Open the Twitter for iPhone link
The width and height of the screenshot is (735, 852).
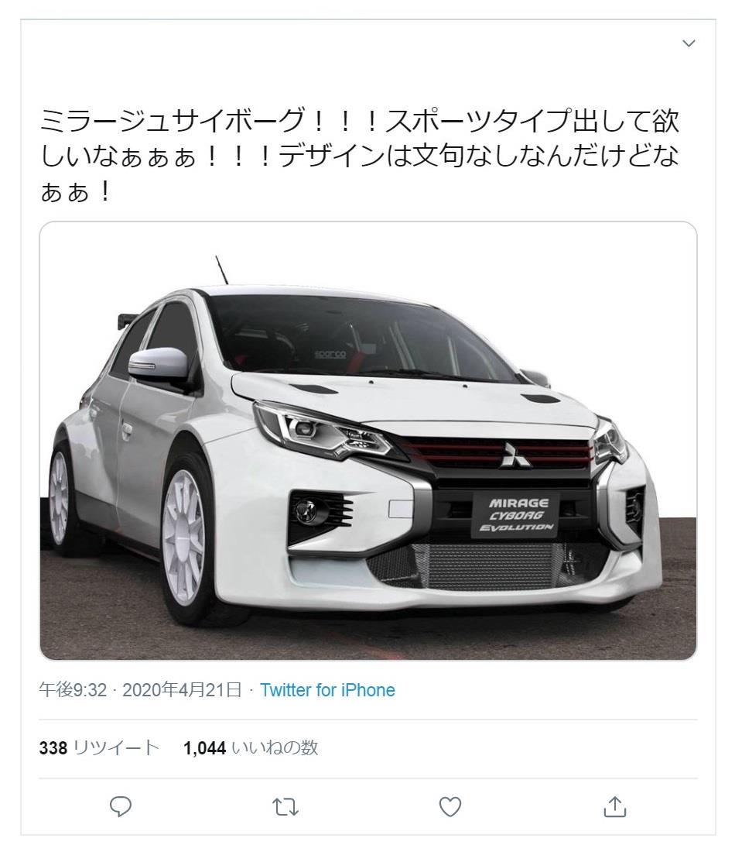(327, 690)
